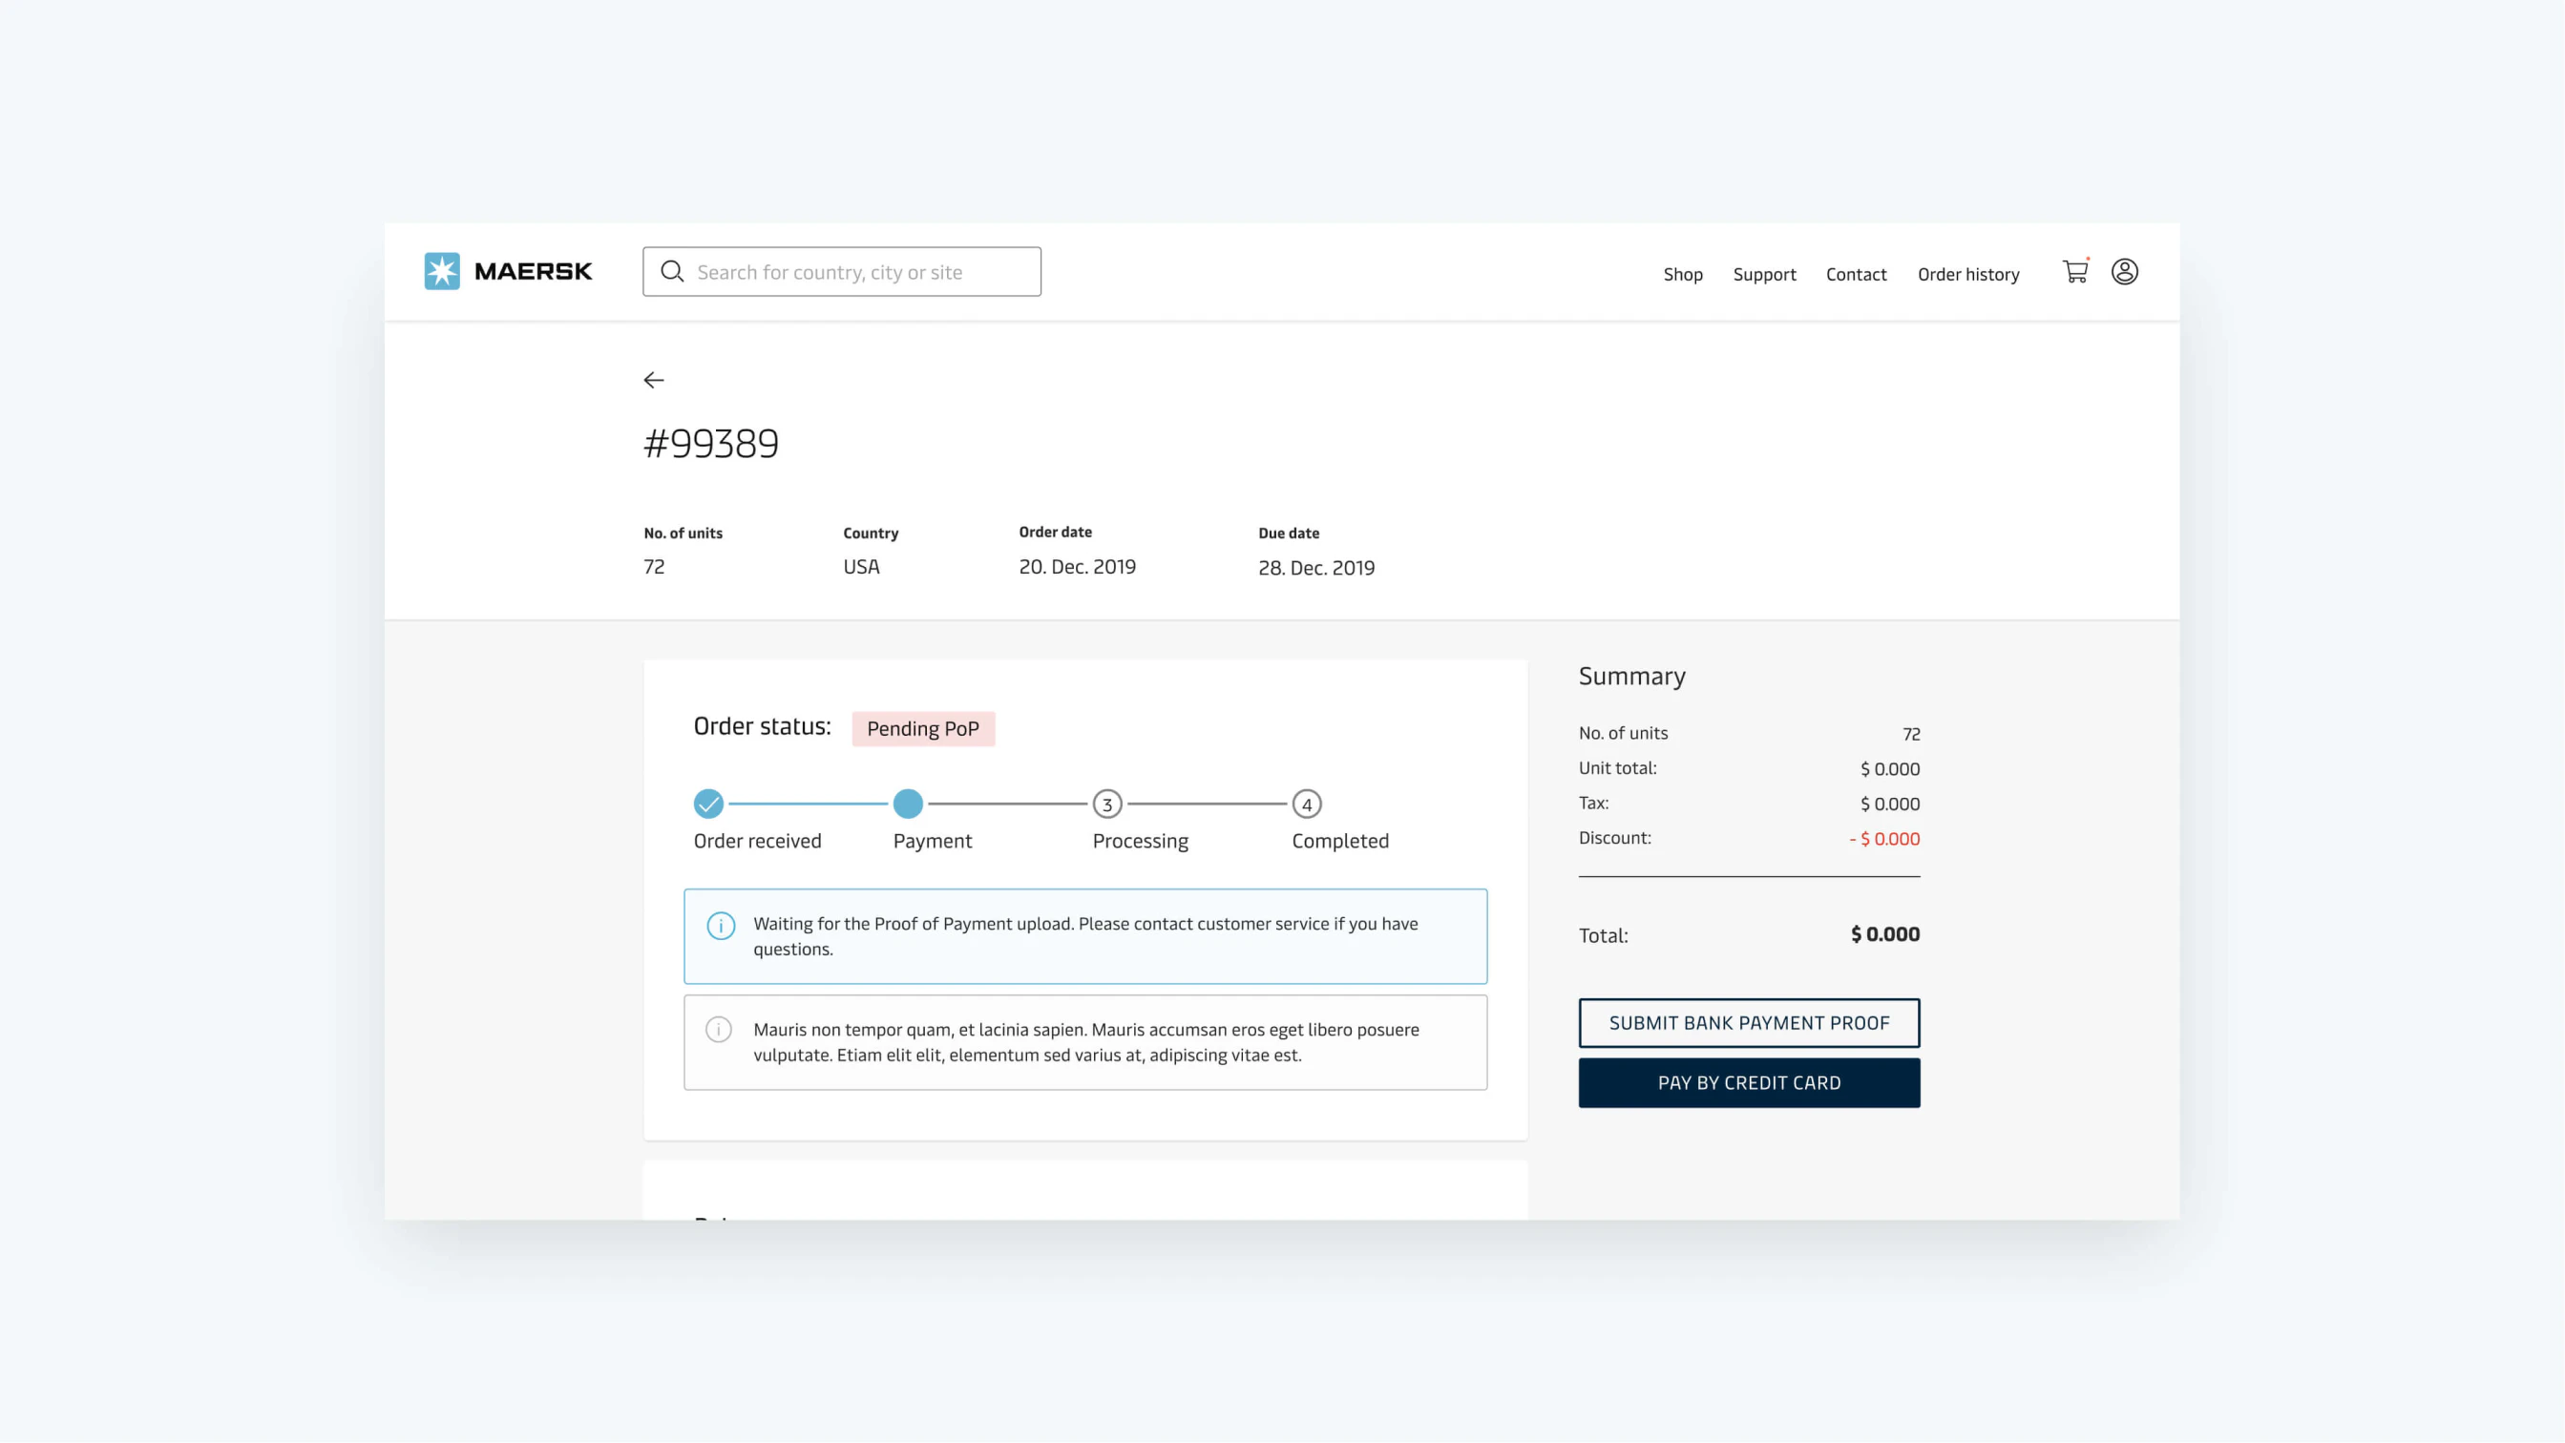Viewport: 2565px width, 1443px height.
Task: Click the Payment step circle
Action: point(908,804)
